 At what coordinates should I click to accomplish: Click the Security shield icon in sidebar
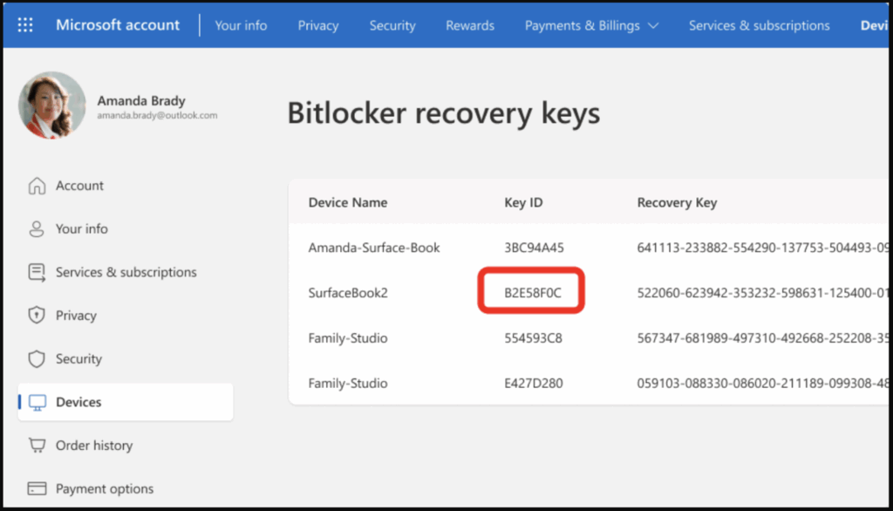click(37, 358)
